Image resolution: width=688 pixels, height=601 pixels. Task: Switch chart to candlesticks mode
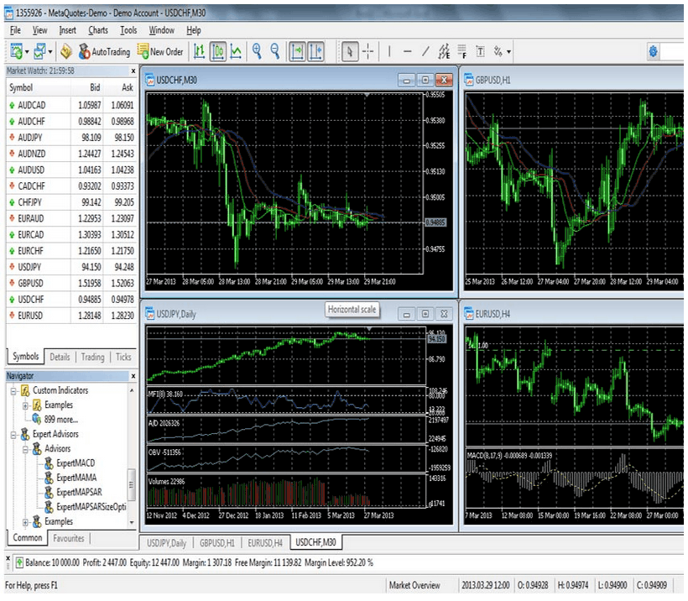click(218, 52)
